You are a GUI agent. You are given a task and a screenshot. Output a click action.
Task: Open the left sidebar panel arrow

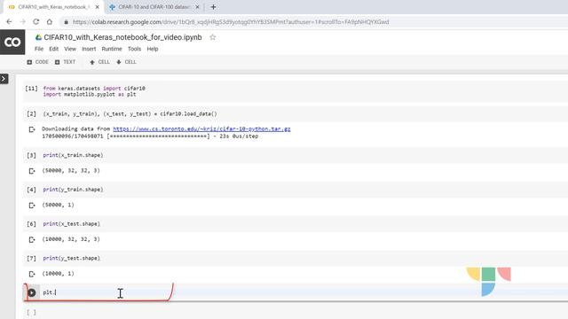[x=4, y=79]
